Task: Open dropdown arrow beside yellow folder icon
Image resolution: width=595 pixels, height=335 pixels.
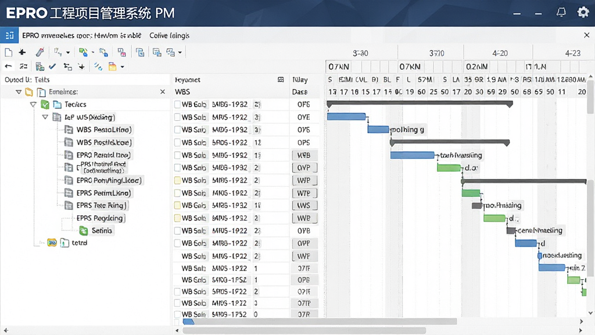Action: pos(122,67)
